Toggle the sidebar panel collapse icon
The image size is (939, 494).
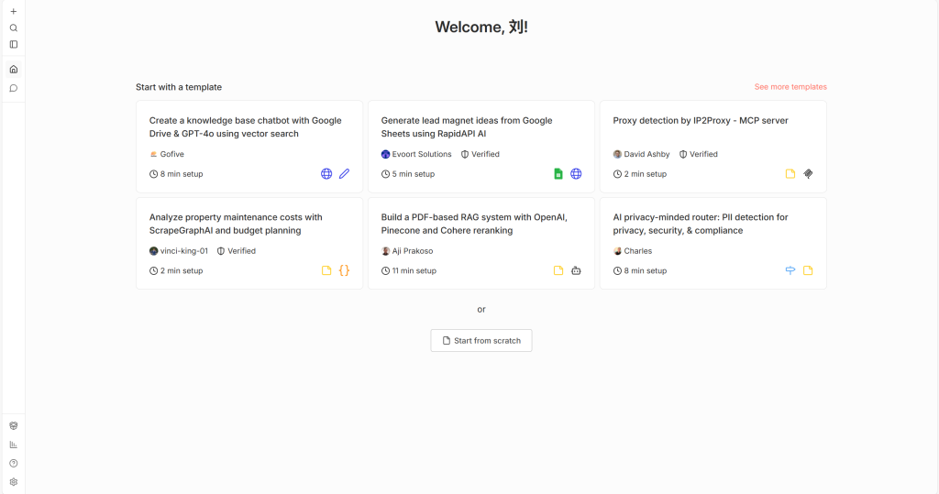click(14, 44)
